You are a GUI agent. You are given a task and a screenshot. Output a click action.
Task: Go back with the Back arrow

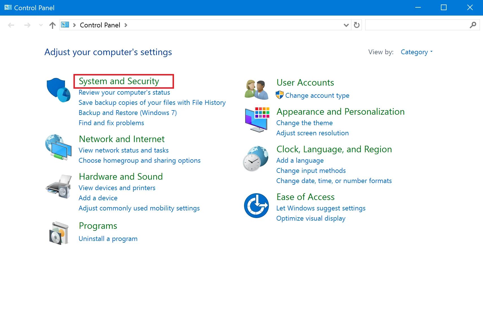coord(11,25)
